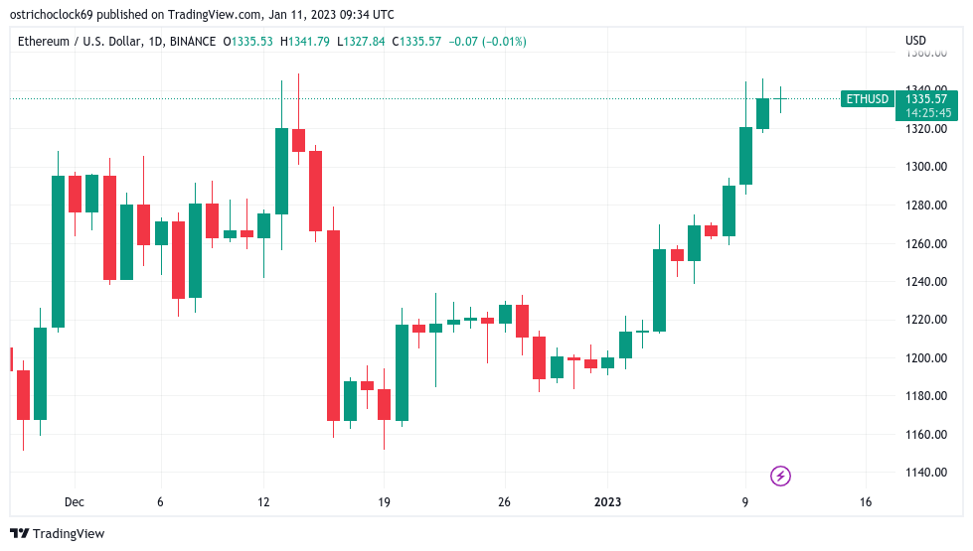The width and height of the screenshot is (973, 551).
Task: Select the 1200.00 price axis label
Action: coord(926,357)
